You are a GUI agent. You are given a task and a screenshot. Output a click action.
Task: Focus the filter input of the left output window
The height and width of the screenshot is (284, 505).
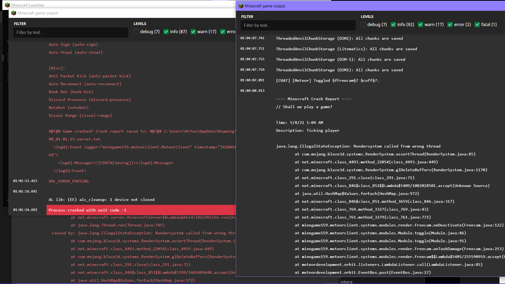70,32
